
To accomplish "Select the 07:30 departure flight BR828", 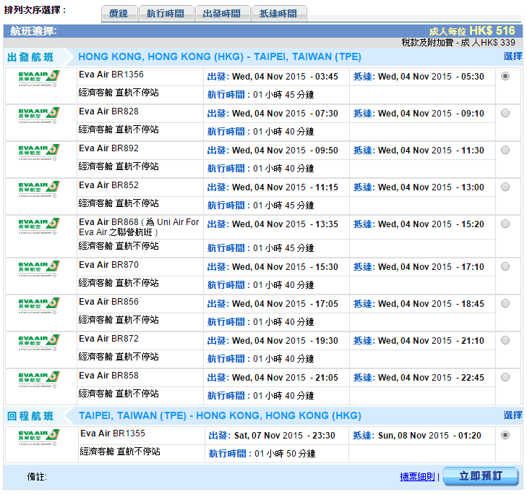I will pyautogui.click(x=505, y=113).
